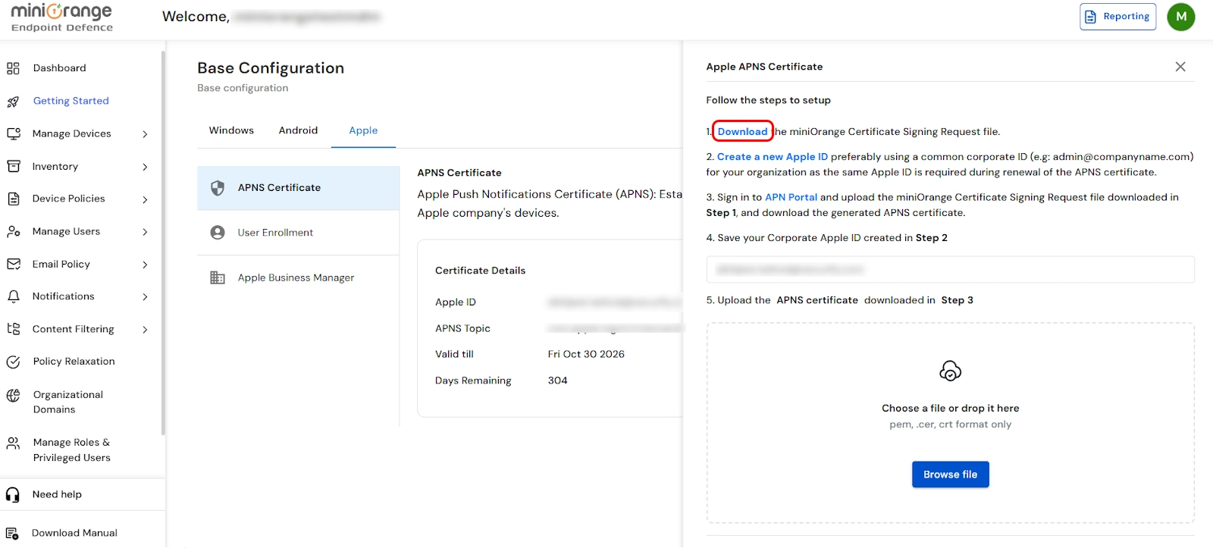Click the APNS Certificate shield icon
The height and width of the screenshot is (548, 1213).
click(x=218, y=188)
